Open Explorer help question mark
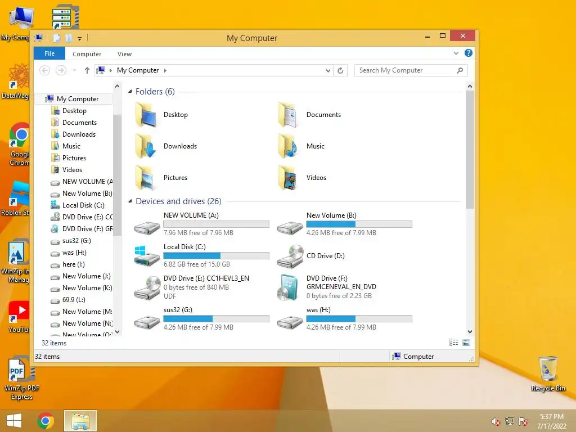 pyautogui.click(x=469, y=53)
